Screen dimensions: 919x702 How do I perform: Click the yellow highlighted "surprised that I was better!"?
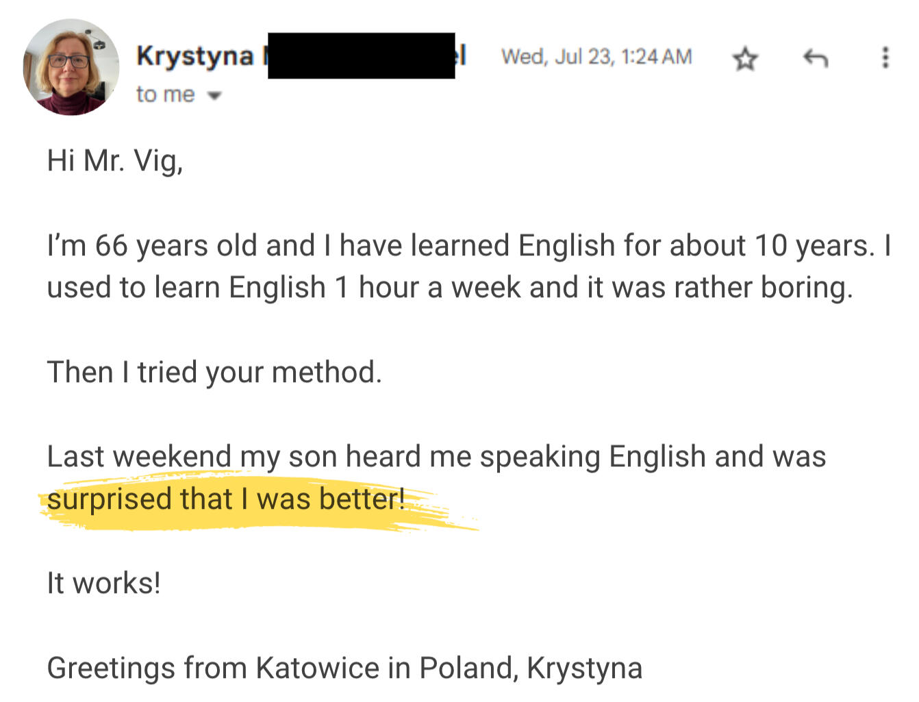point(225,499)
